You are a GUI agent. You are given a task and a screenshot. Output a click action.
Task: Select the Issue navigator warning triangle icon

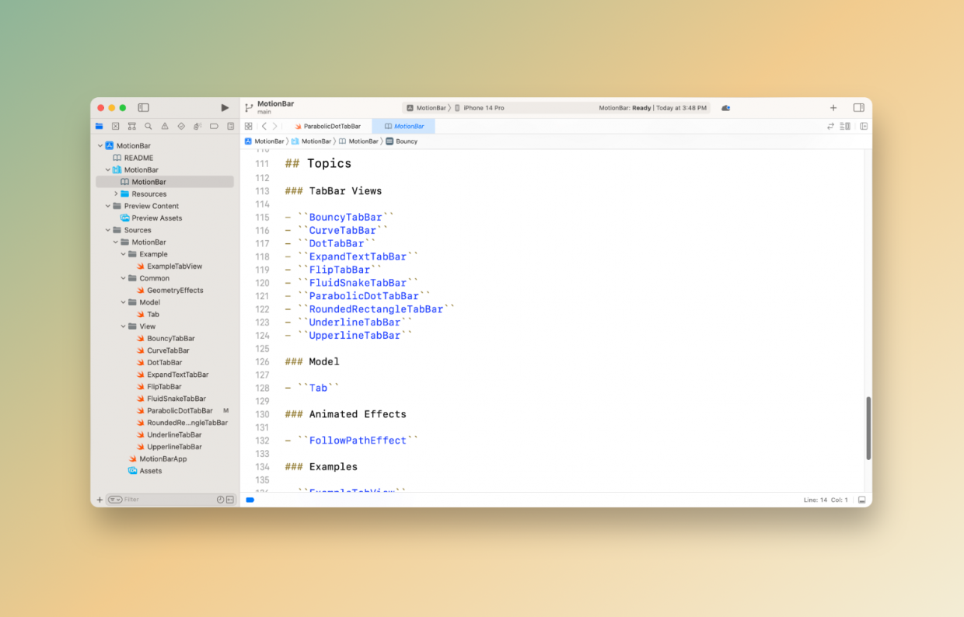tap(165, 126)
